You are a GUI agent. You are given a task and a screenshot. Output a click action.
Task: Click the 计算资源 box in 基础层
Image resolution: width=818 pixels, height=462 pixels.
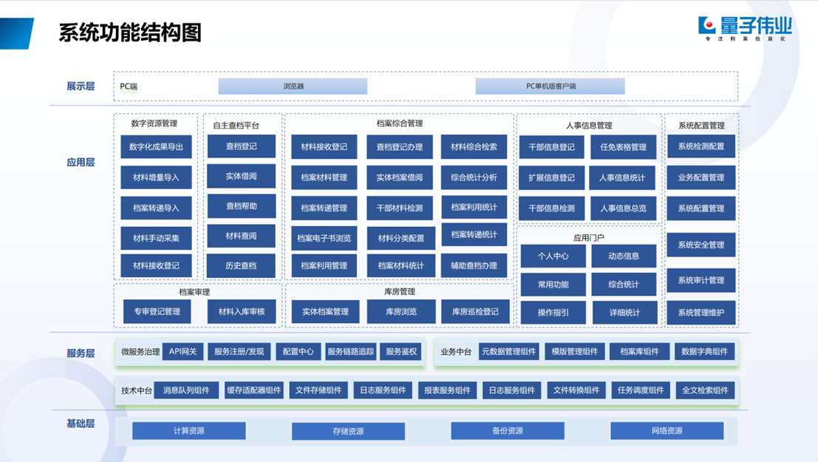(x=189, y=431)
